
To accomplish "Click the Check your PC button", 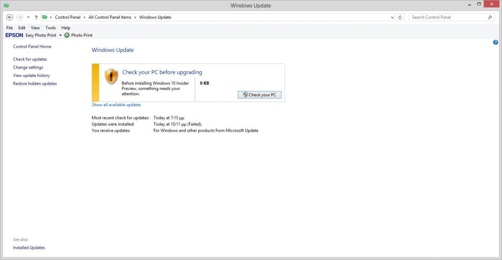I will click(x=259, y=95).
